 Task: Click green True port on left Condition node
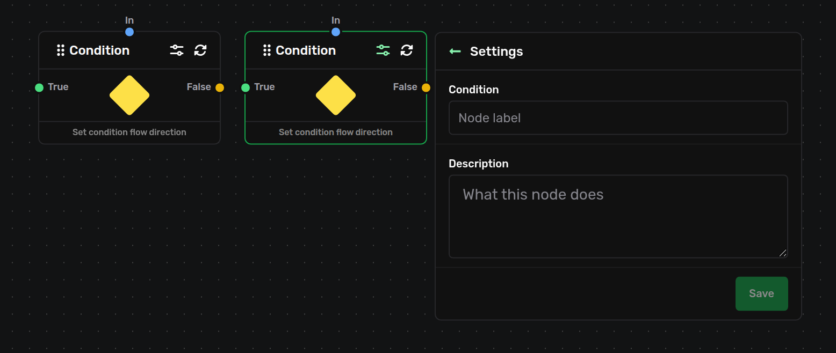(39, 87)
